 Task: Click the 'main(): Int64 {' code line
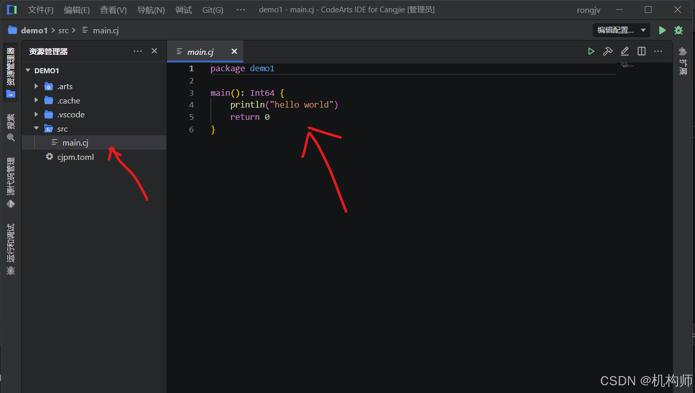247,93
